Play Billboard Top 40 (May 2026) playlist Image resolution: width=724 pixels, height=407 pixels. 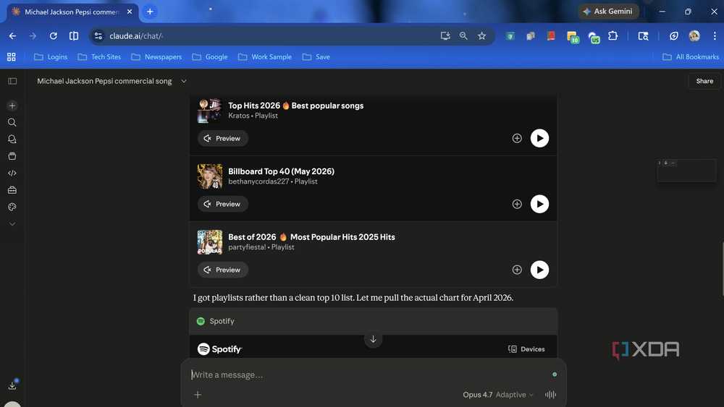[x=539, y=204]
